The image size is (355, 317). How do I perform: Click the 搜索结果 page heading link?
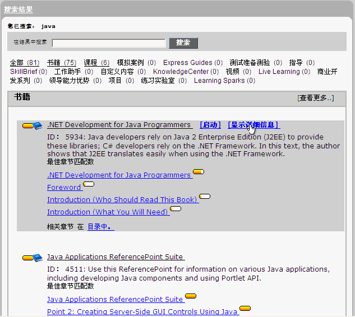click(19, 10)
